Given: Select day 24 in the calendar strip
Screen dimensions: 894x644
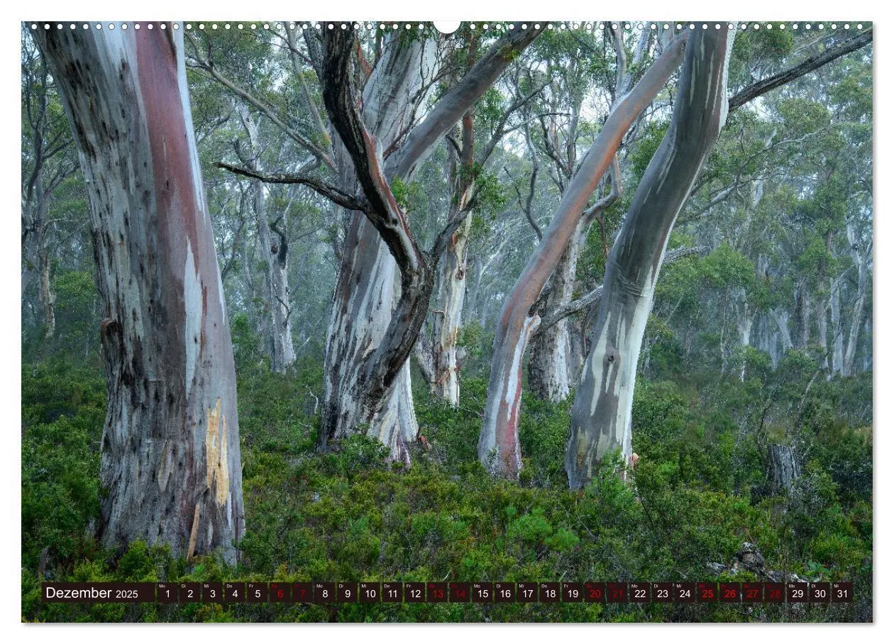Looking at the screenshot, I should click(684, 593).
